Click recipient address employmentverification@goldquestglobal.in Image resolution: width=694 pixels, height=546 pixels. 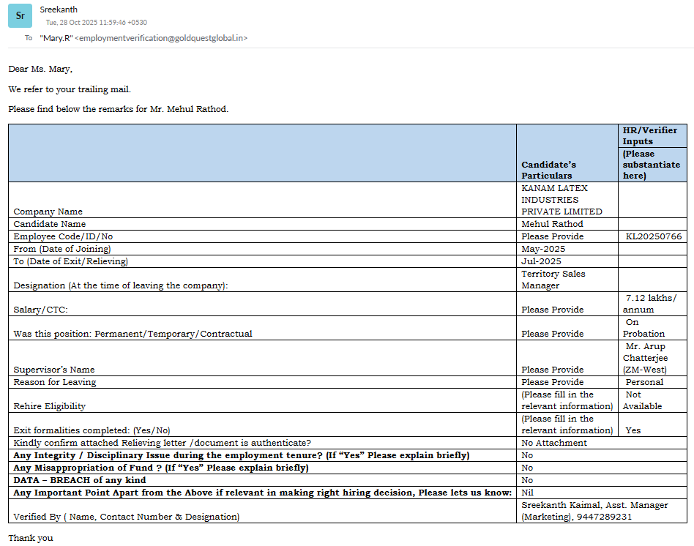161,38
